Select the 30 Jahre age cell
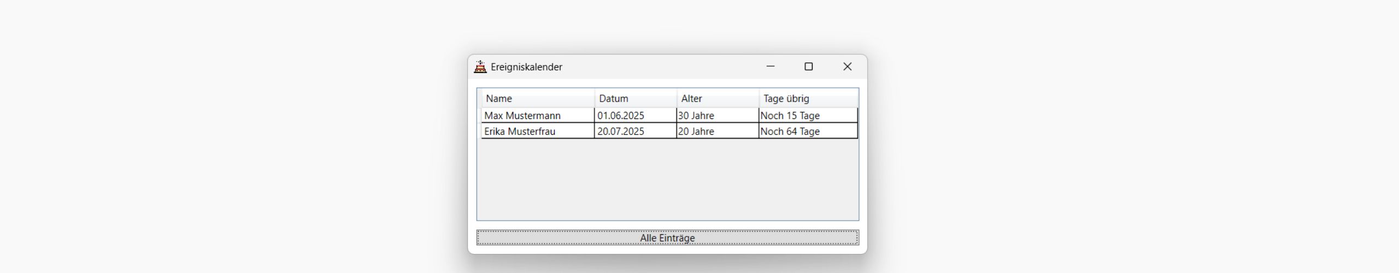The image size is (1399, 273). point(696,116)
